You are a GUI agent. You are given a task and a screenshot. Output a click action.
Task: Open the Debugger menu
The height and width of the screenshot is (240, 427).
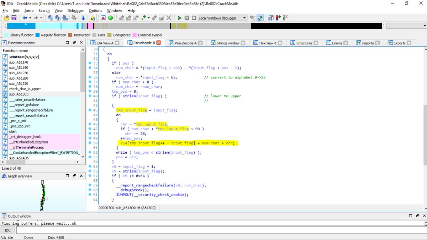point(75,11)
